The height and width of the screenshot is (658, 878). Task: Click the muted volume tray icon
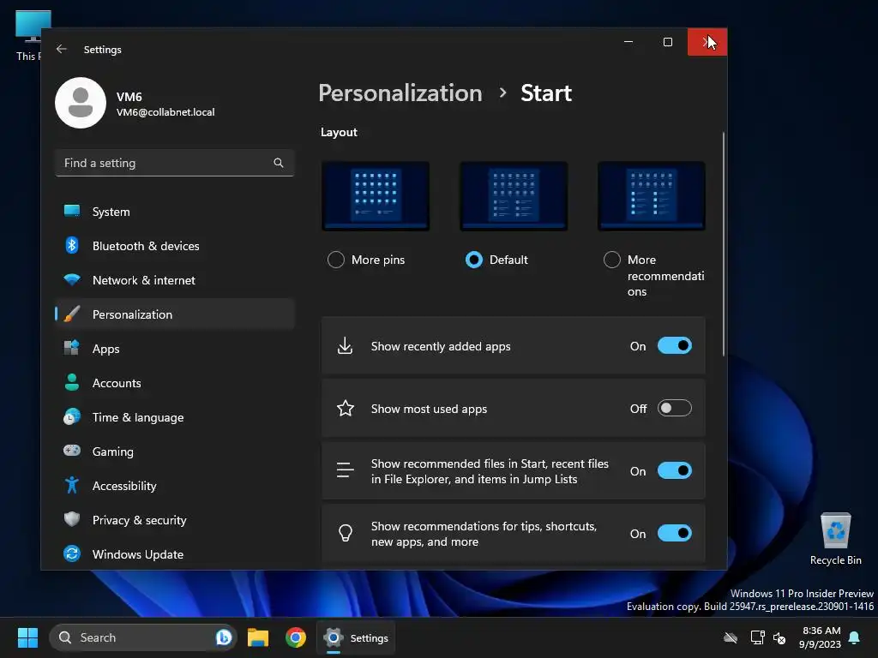click(779, 637)
